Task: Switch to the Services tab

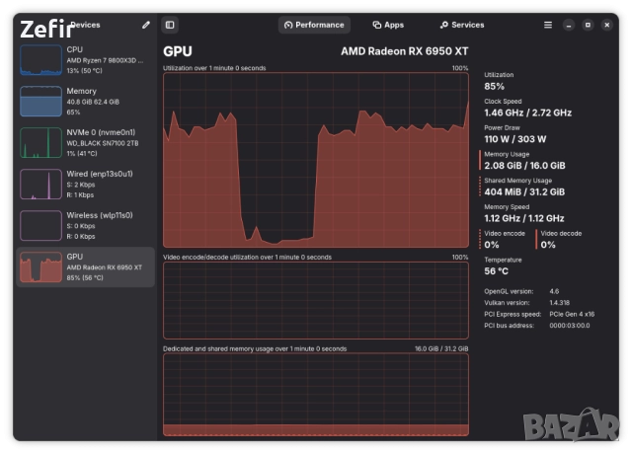Action: point(462,25)
